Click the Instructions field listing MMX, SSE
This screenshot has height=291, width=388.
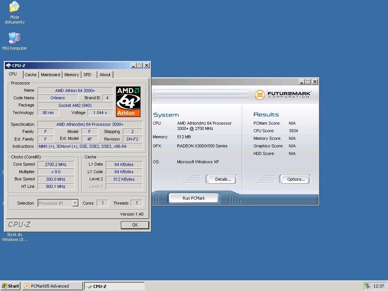click(x=90, y=146)
